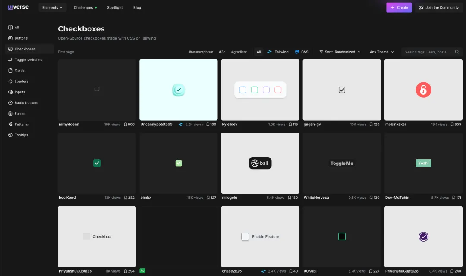Expand the Elements menu

tap(52, 7)
